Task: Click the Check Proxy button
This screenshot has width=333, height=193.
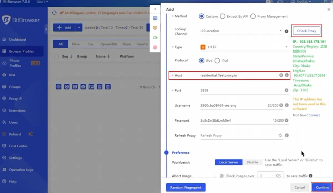Action: click(x=306, y=31)
